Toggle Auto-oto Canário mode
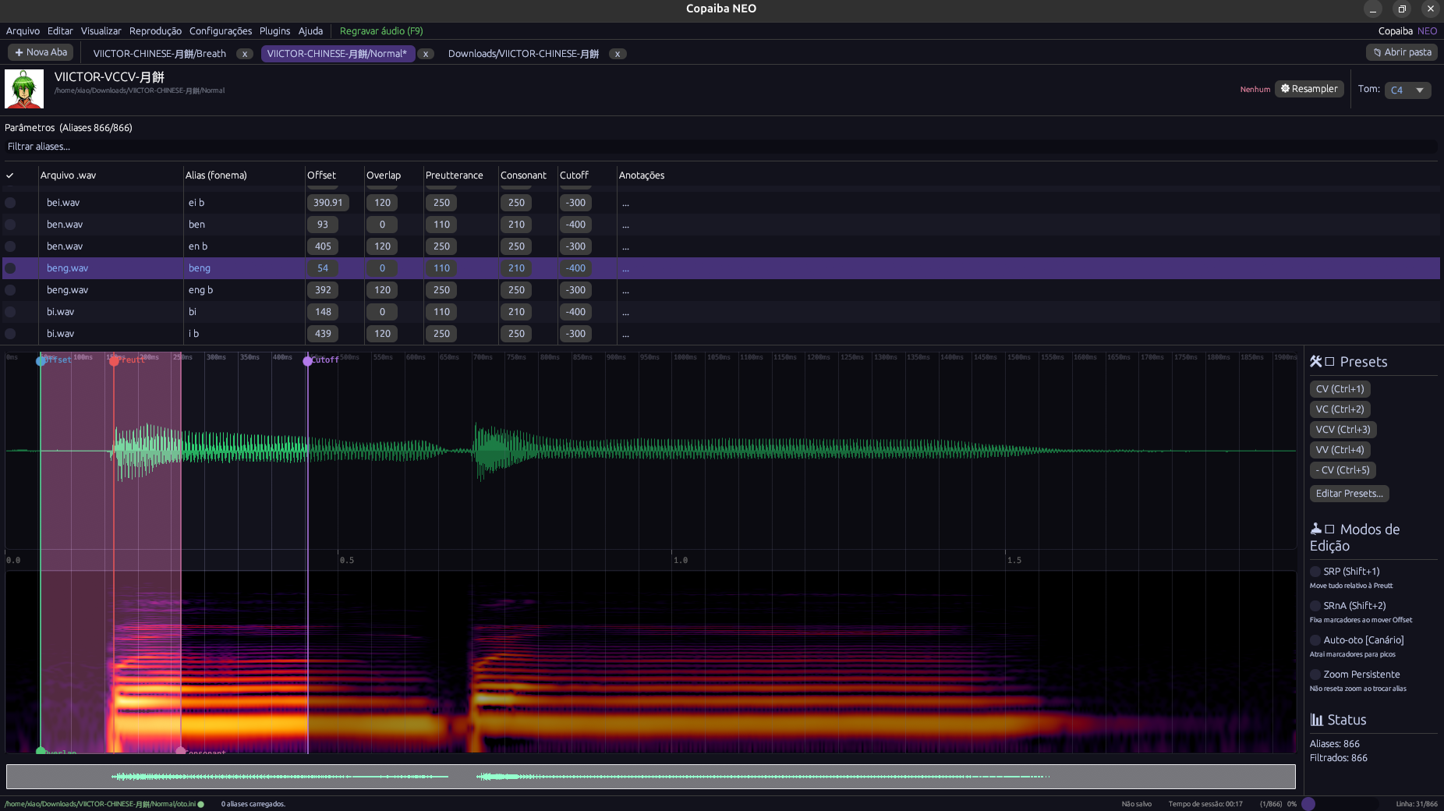The height and width of the screenshot is (811, 1444). tap(1315, 640)
